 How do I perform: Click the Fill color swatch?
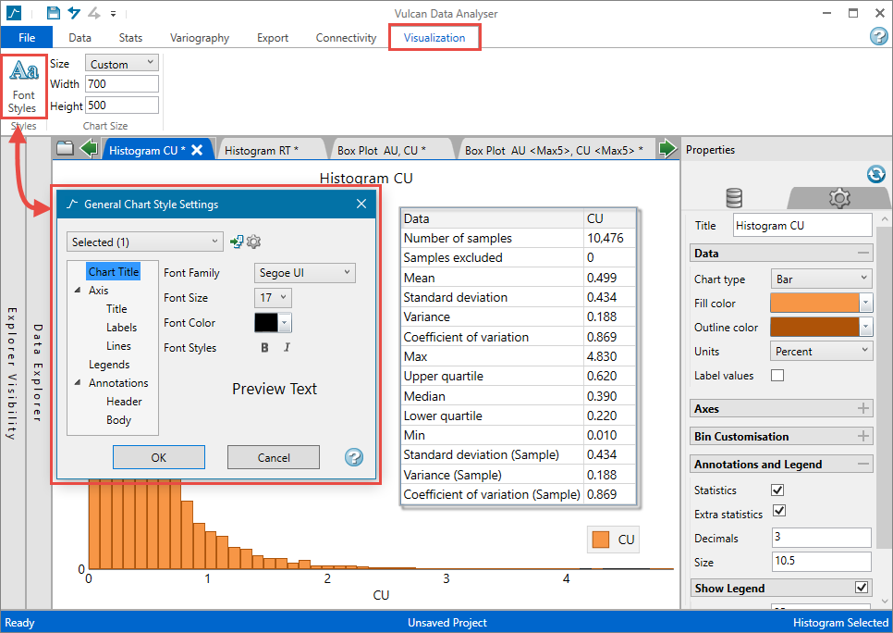coord(813,303)
